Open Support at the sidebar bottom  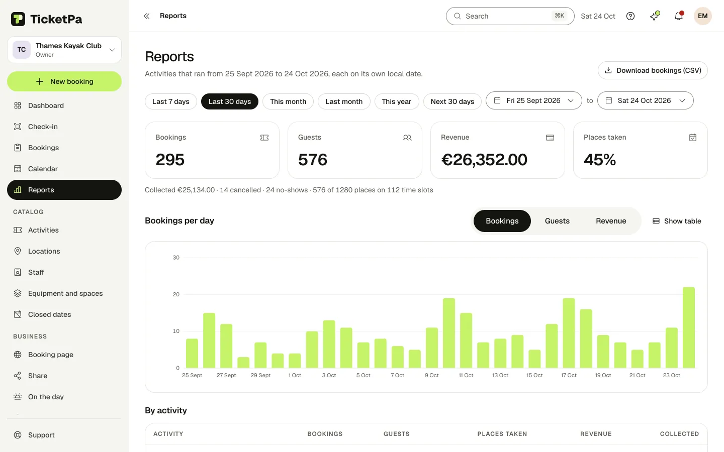[64, 435]
